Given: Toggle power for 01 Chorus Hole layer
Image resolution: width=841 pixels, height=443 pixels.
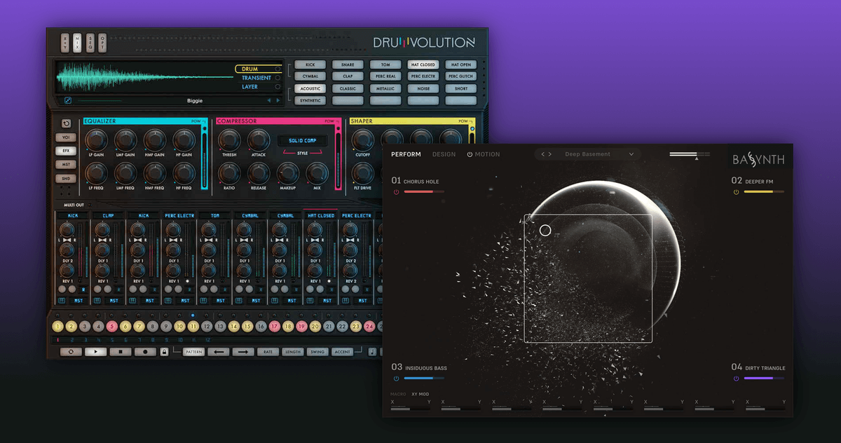Looking at the screenshot, I should (x=396, y=191).
